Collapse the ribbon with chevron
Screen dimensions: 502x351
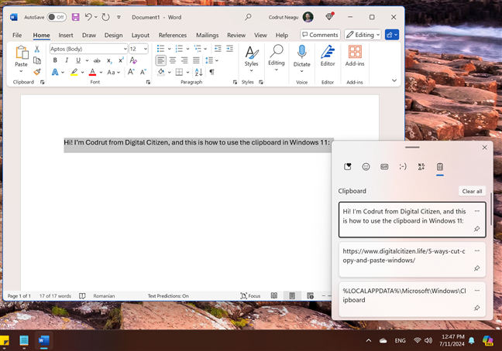point(394,80)
